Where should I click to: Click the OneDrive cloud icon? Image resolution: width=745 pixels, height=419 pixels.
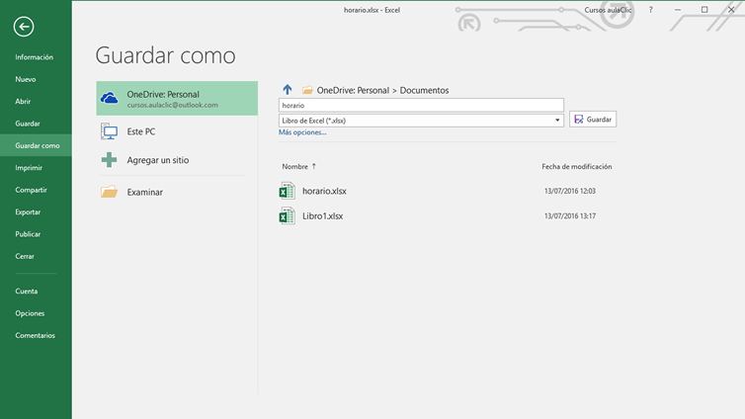click(x=110, y=99)
